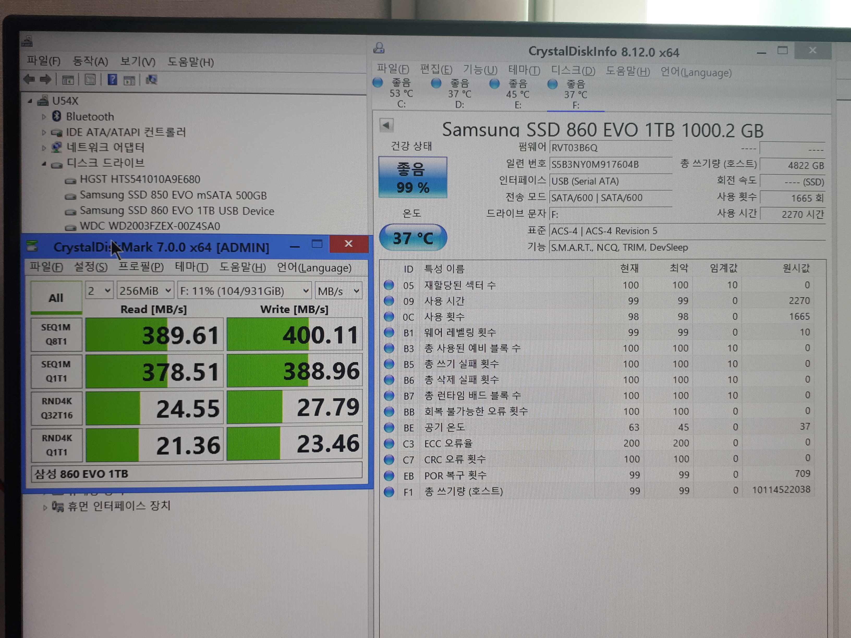Screen dimensions: 851x638
Task: Click the All benchmark button
Action: (x=56, y=298)
